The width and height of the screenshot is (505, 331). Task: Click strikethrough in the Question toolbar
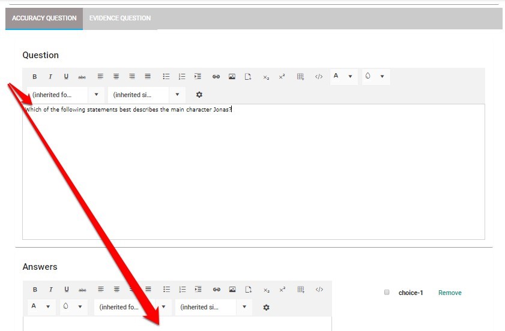click(x=82, y=77)
